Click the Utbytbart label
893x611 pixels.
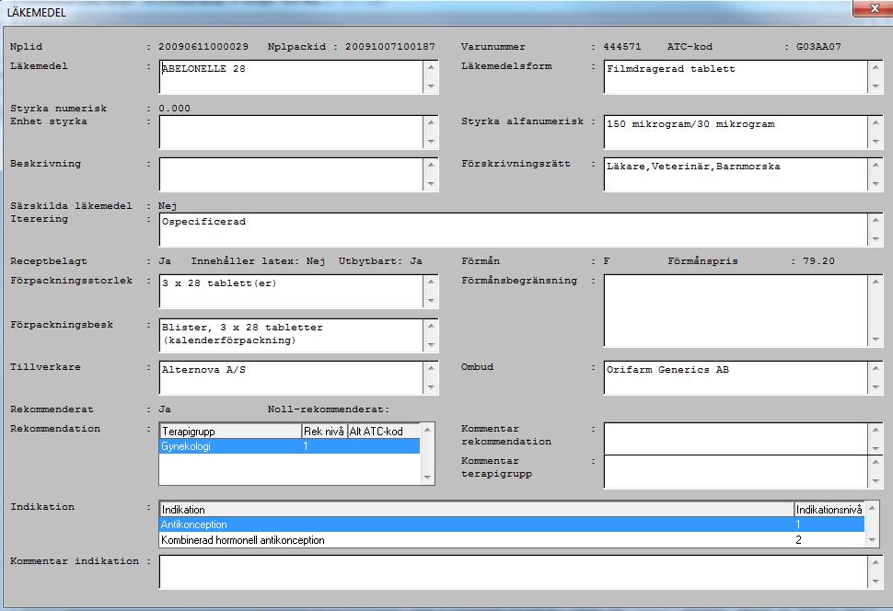370,260
